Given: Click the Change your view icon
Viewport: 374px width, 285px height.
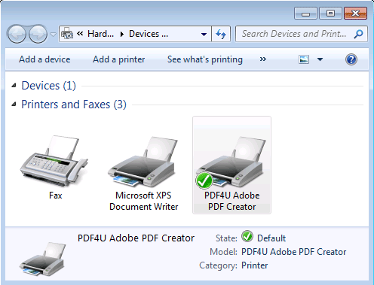Looking at the screenshot, I should 304,59.
